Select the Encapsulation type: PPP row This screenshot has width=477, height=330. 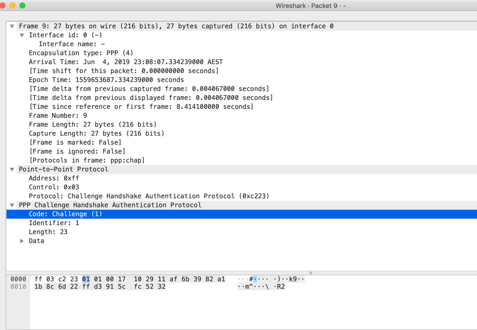click(81, 53)
